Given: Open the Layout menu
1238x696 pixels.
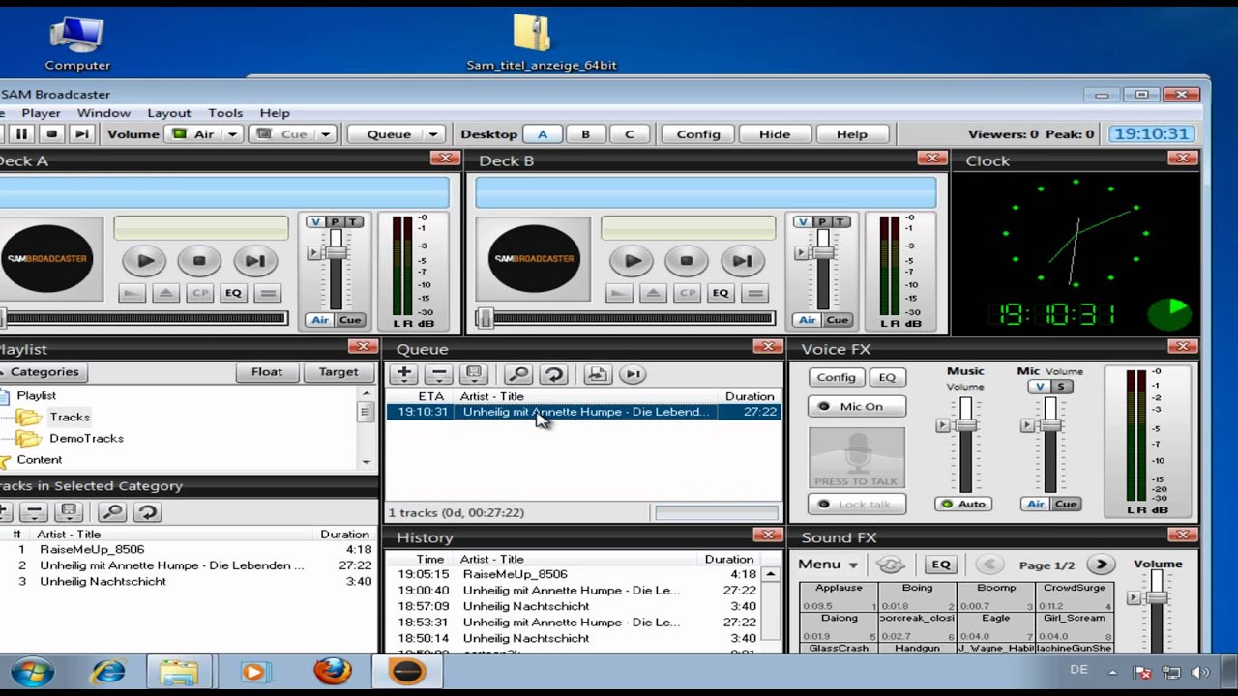Looking at the screenshot, I should [169, 113].
